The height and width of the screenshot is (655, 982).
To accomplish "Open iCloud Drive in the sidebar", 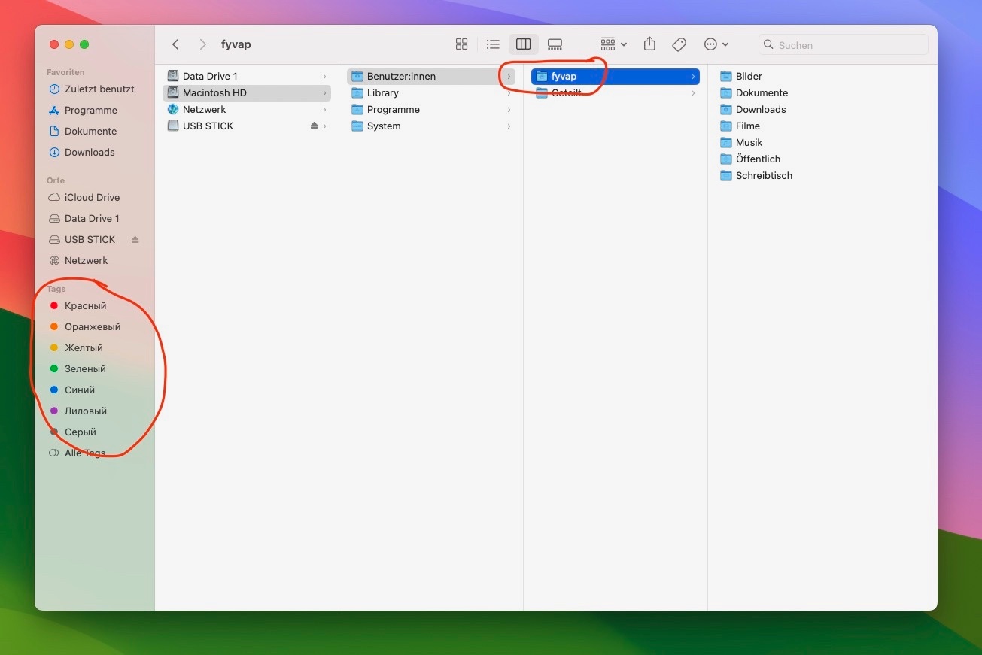I will coord(91,197).
